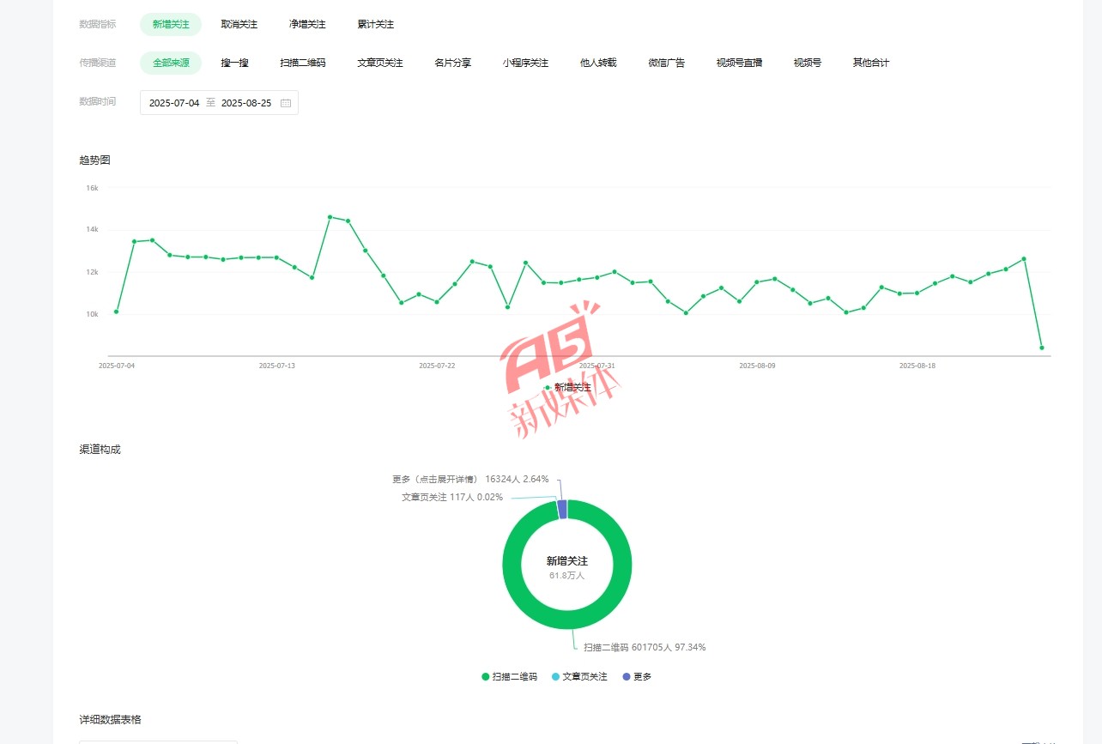1102x744 pixels.
Task: Click end date 2025-08-25 field
Action: coord(246,103)
